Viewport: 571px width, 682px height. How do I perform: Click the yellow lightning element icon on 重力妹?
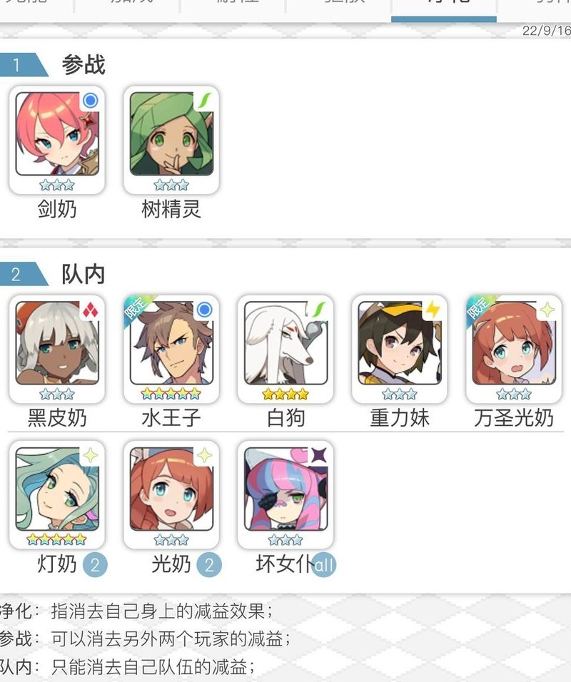tap(433, 310)
